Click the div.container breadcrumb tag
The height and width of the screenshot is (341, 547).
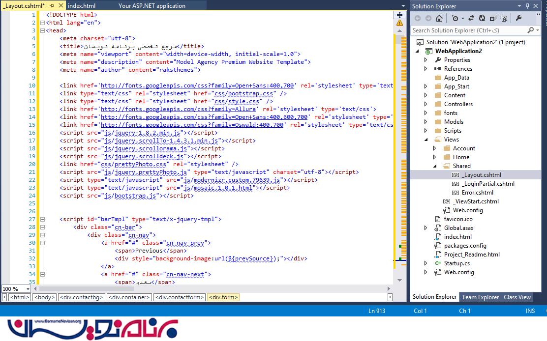click(x=129, y=297)
